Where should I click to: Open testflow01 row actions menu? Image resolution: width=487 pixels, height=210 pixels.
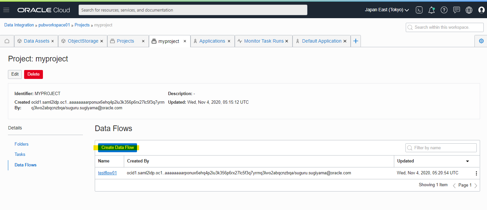(476, 173)
